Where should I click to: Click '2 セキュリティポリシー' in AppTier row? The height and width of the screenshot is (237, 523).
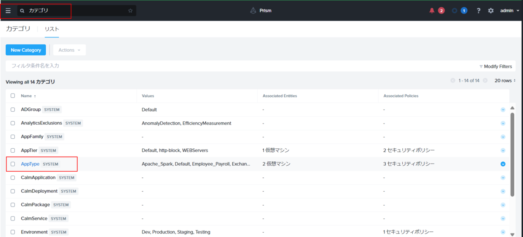(409, 150)
